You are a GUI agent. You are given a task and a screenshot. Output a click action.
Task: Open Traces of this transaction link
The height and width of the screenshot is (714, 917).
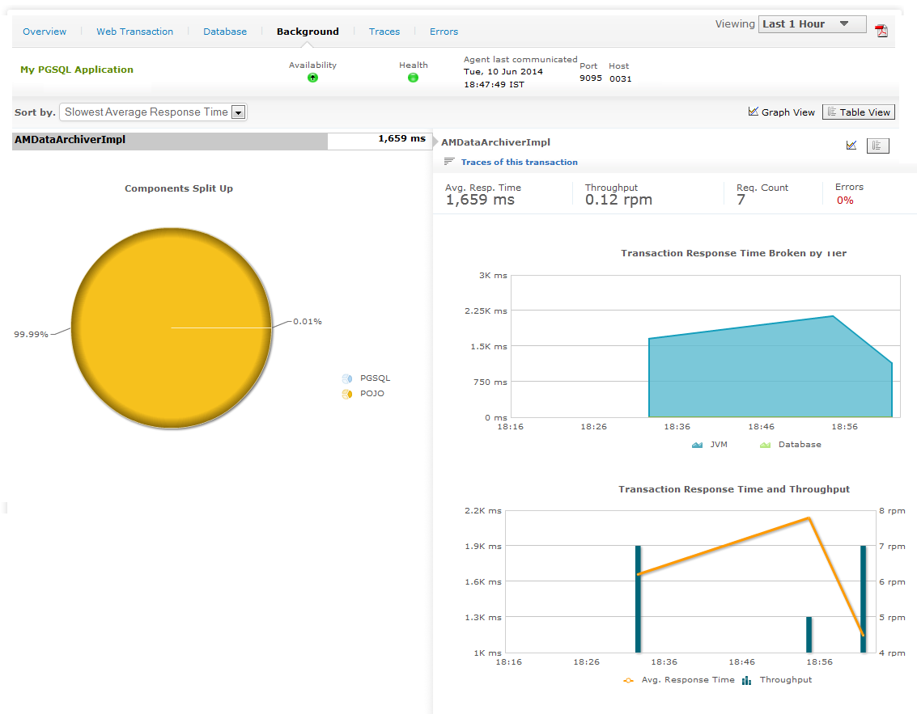[x=519, y=162]
